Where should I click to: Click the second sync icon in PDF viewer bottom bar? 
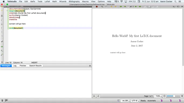[98, 96]
